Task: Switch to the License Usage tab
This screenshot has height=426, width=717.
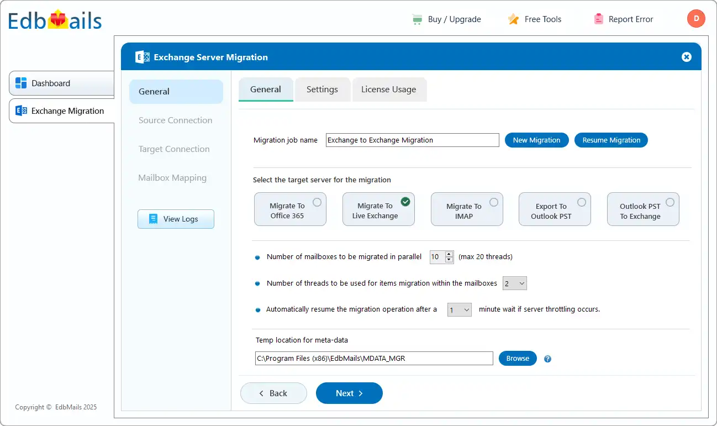Action: [x=389, y=89]
